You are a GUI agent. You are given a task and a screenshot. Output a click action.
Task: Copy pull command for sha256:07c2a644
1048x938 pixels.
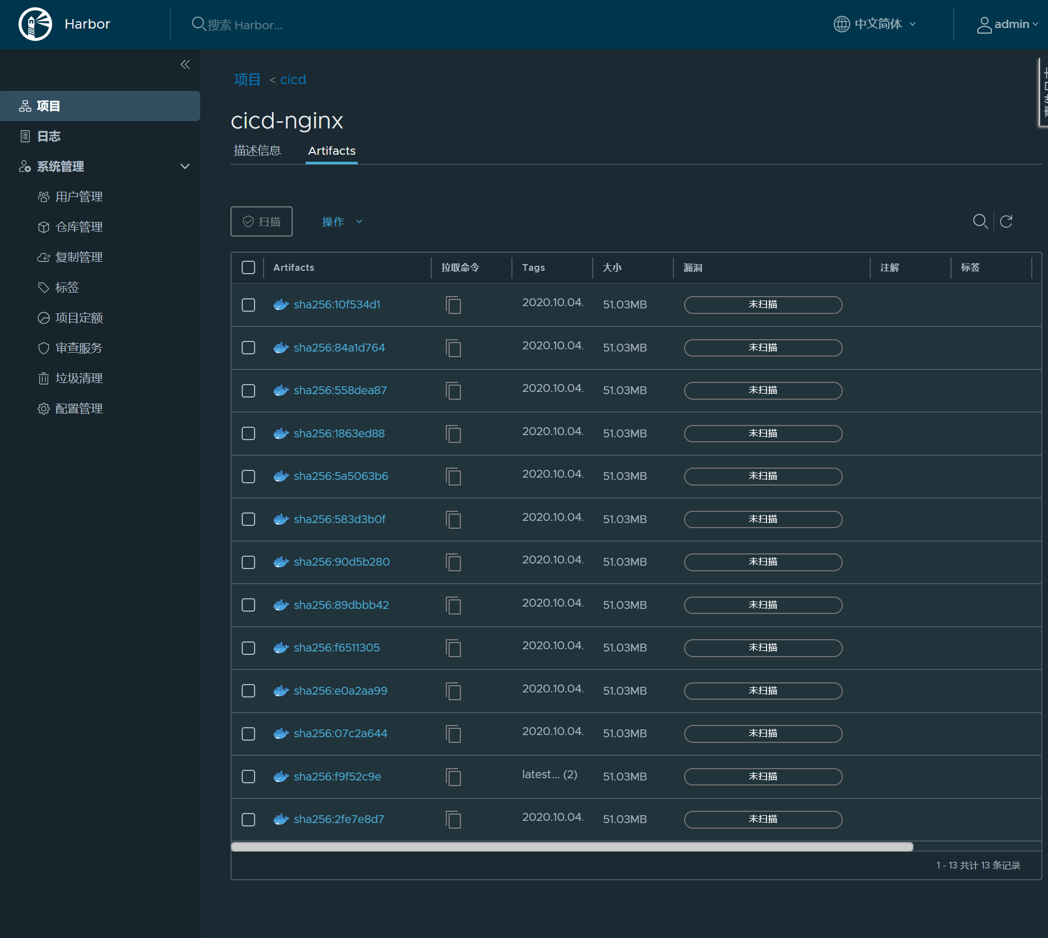pyautogui.click(x=453, y=734)
